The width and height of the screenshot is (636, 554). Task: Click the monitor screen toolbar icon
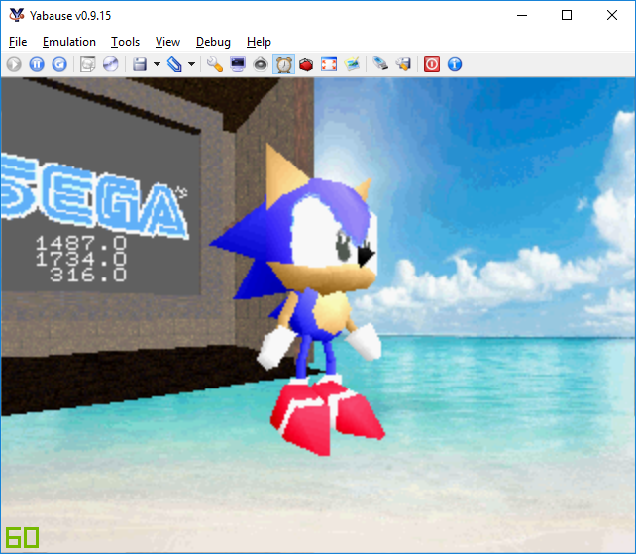[x=238, y=64]
